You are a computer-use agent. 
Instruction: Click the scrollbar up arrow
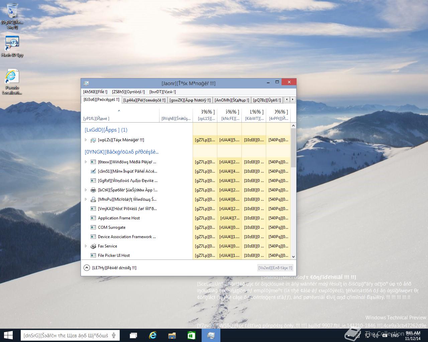[x=294, y=126]
